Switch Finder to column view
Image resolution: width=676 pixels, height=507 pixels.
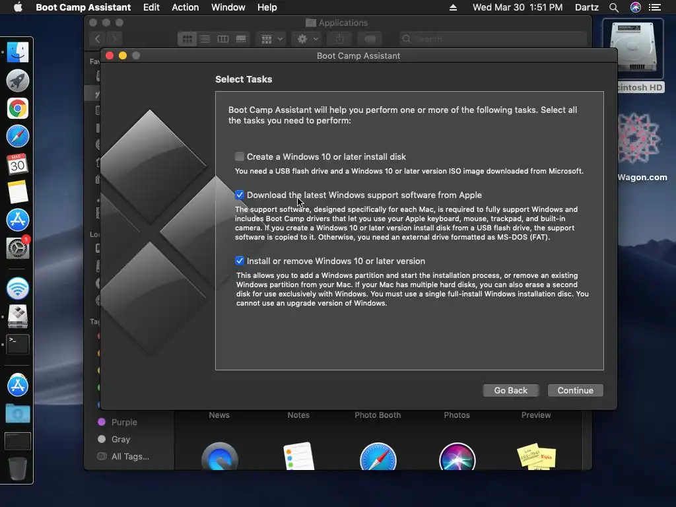click(223, 39)
